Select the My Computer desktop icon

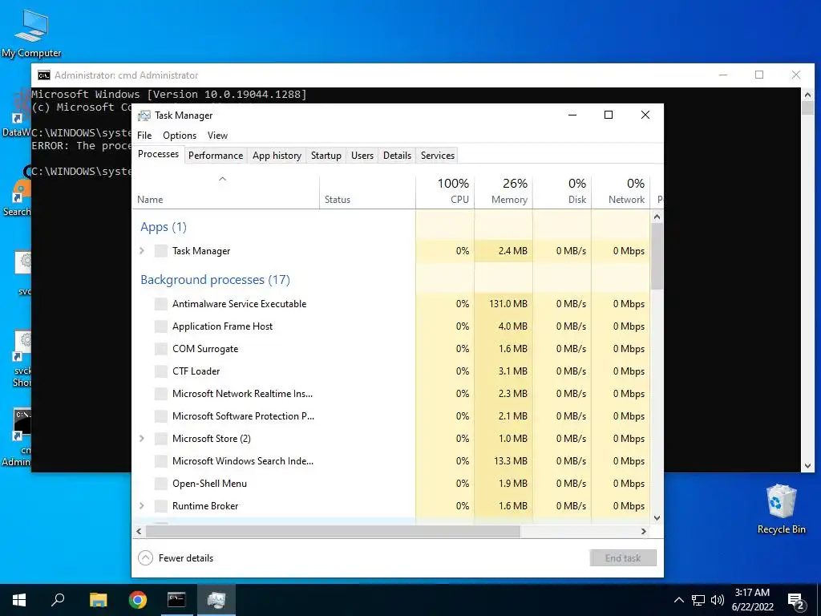(31, 34)
